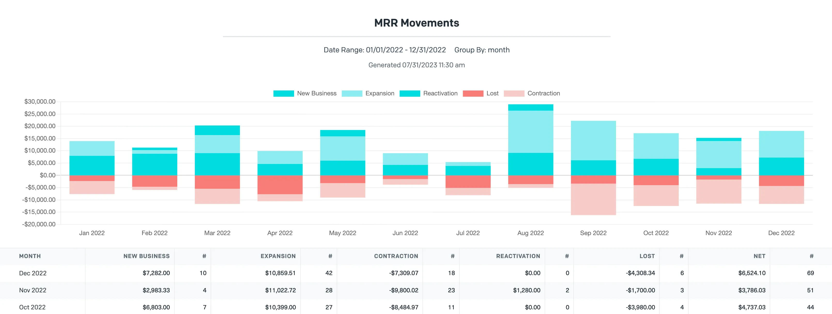Toggle the Contraction legend swatch
This screenshot has height=314, width=832.
[514, 94]
